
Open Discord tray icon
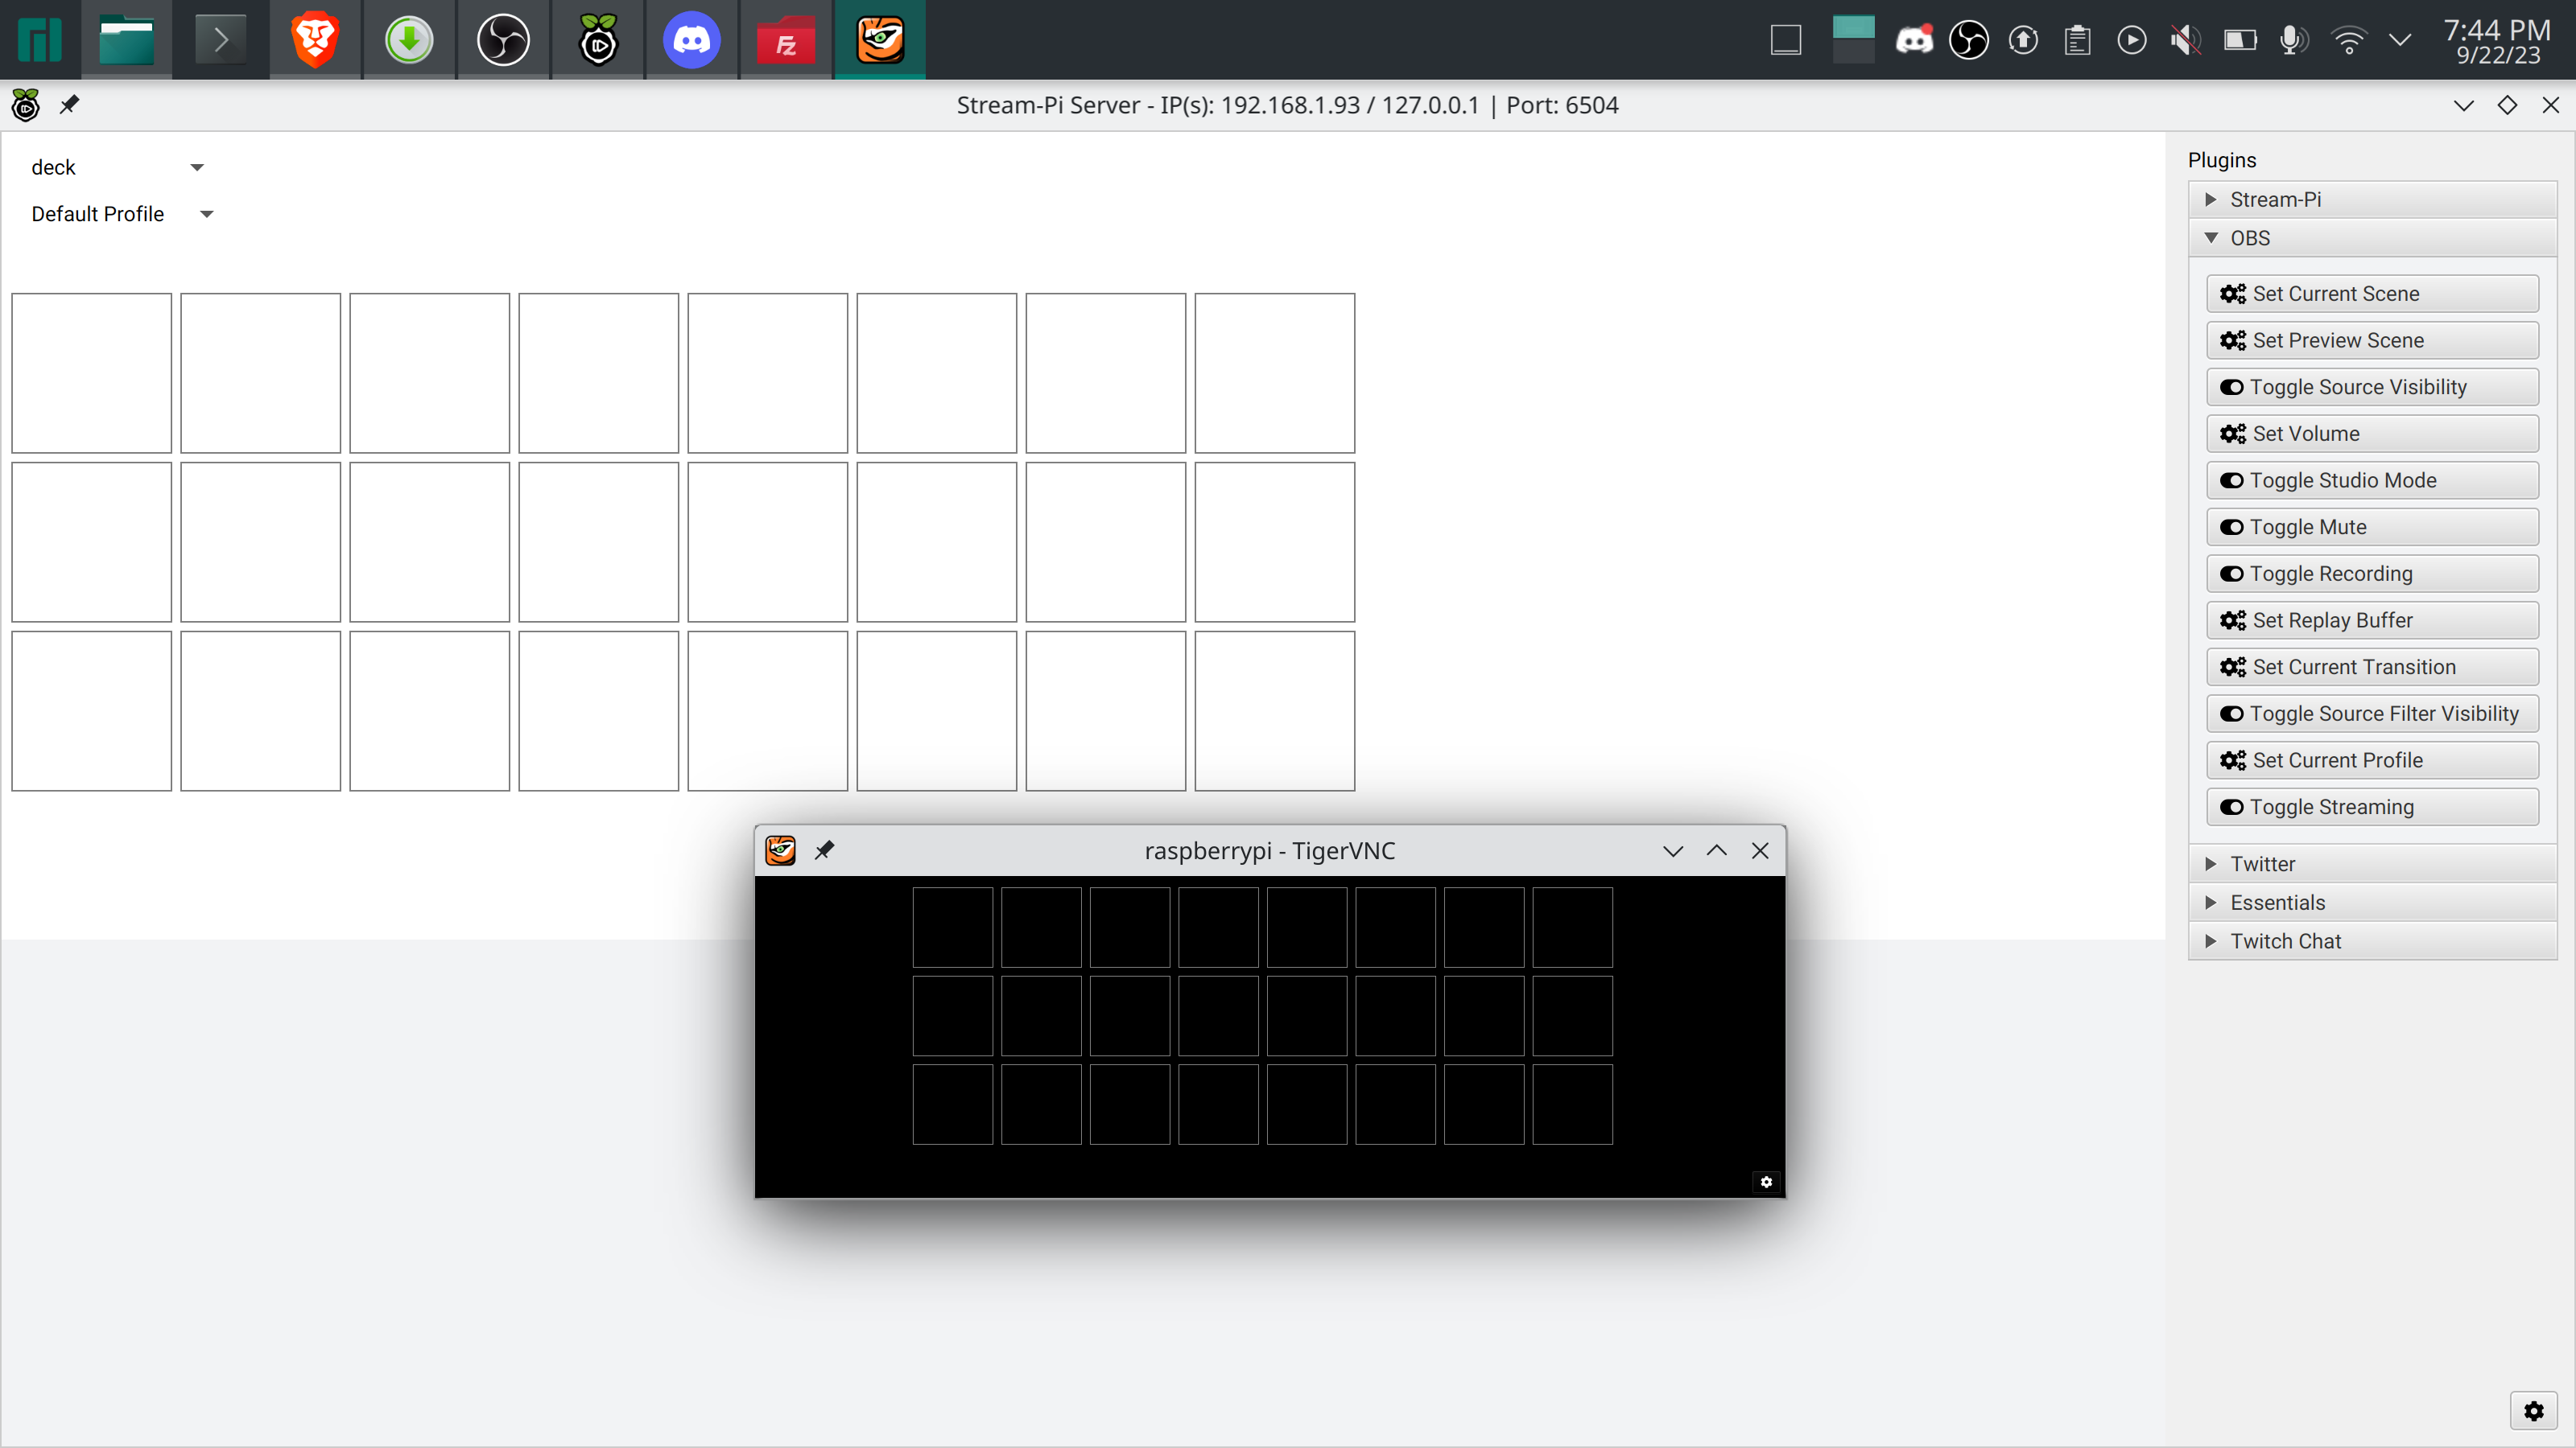1914,40
